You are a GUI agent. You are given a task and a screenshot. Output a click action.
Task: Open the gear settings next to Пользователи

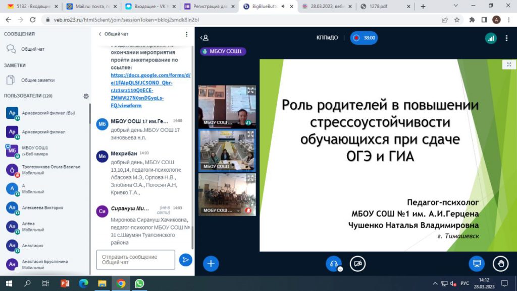(86, 96)
